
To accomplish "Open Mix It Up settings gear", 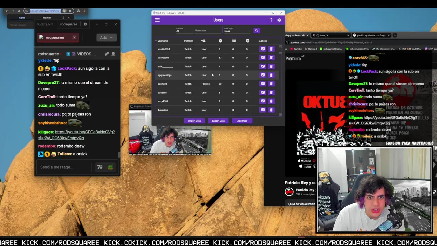I will (x=279, y=20).
